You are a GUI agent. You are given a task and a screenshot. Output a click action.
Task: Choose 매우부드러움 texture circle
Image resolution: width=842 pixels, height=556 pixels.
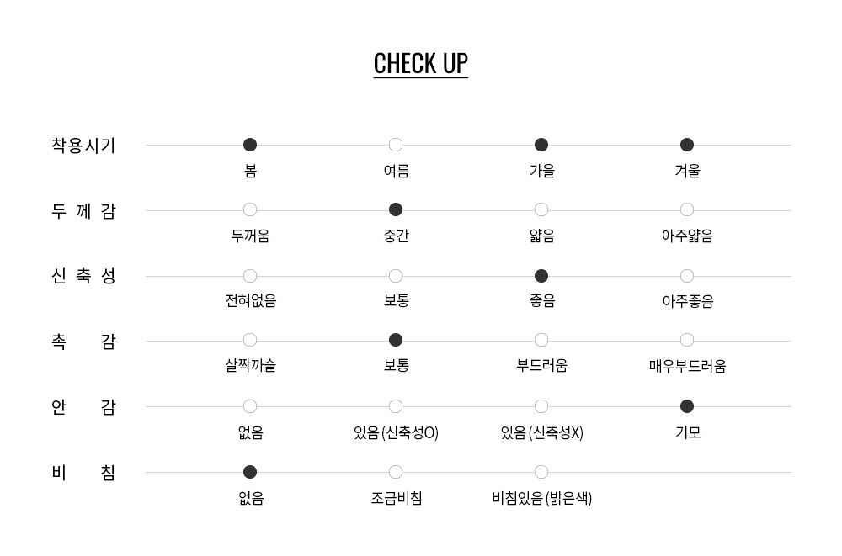pyautogui.click(x=687, y=341)
